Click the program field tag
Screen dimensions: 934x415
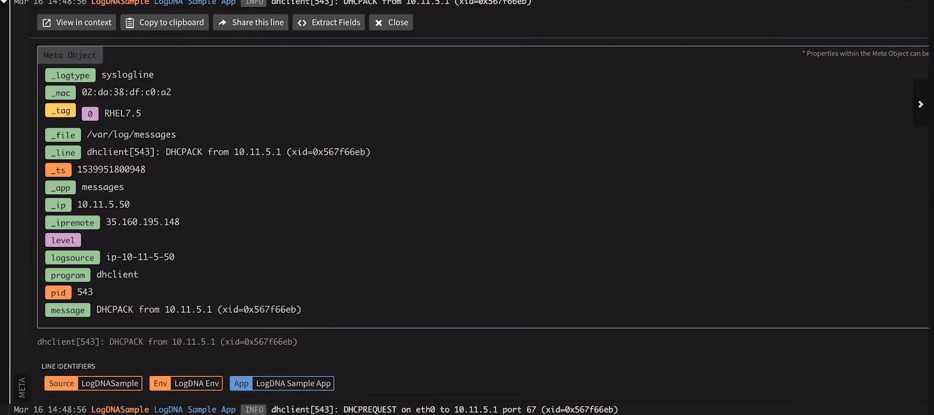[x=68, y=275]
